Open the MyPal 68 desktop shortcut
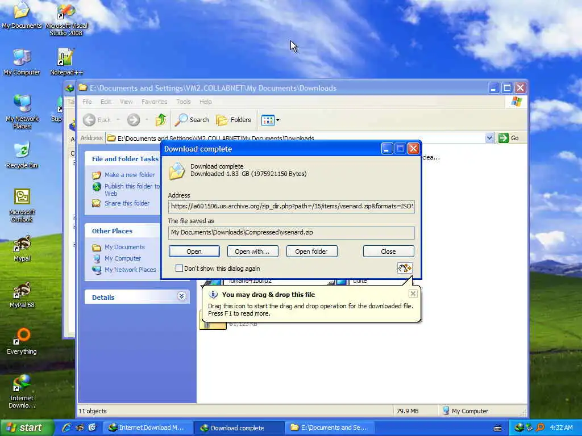The image size is (582, 436). point(22,295)
